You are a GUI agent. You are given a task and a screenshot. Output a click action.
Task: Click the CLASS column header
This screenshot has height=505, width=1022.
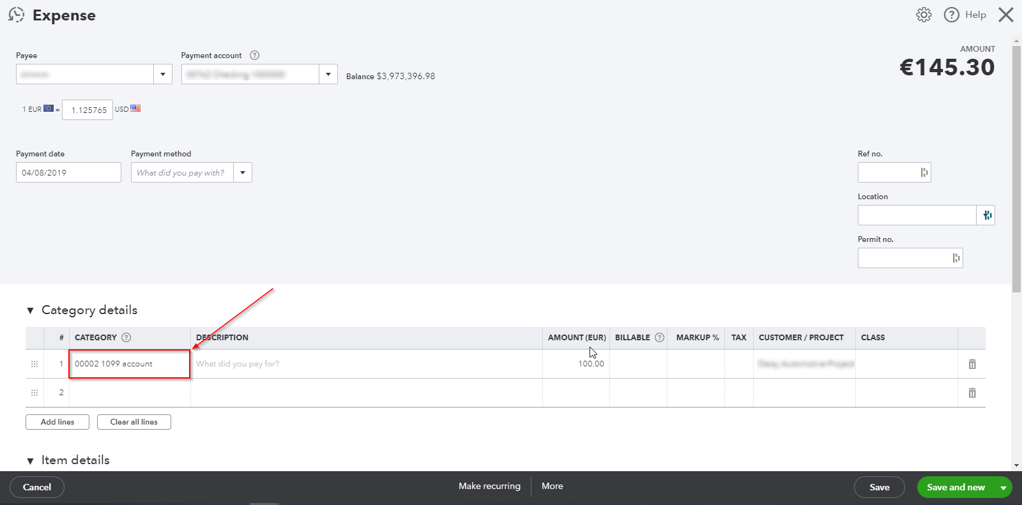coord(873,337)
